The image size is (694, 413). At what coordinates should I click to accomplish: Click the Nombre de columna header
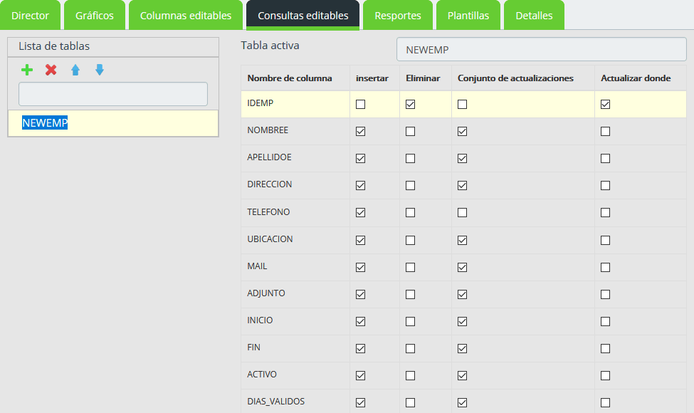click(290, 78)
